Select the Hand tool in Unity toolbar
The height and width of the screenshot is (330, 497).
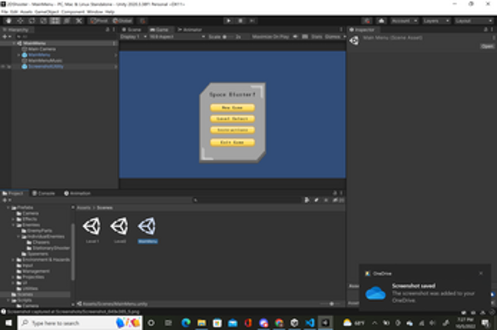tap(8, 21)
